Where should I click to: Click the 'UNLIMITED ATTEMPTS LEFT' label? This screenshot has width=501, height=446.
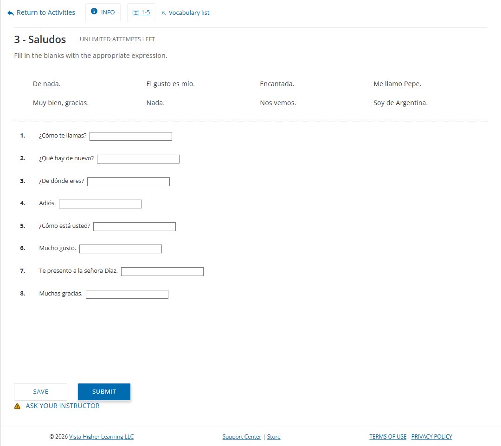(117, 39)
